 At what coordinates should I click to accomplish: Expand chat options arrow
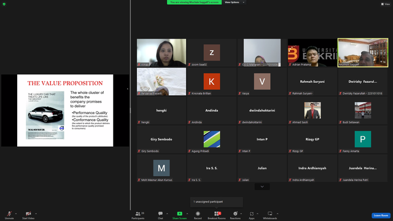coord(167,214)
